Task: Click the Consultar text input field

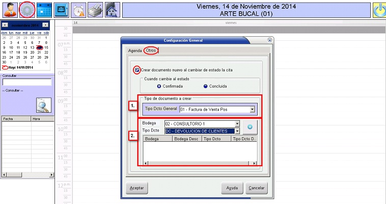Action: click(26, 82)
